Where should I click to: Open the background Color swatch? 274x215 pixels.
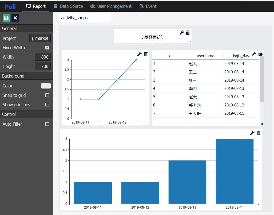[46, 86]
